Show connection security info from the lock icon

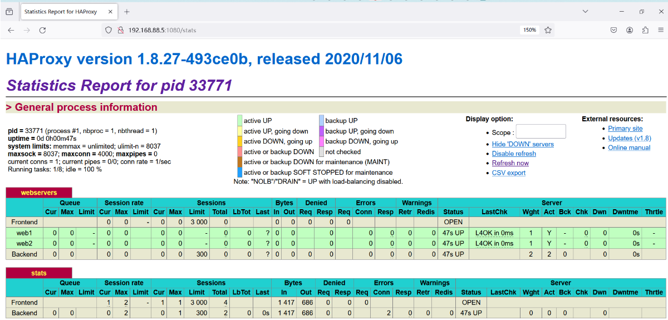point(120,30)
